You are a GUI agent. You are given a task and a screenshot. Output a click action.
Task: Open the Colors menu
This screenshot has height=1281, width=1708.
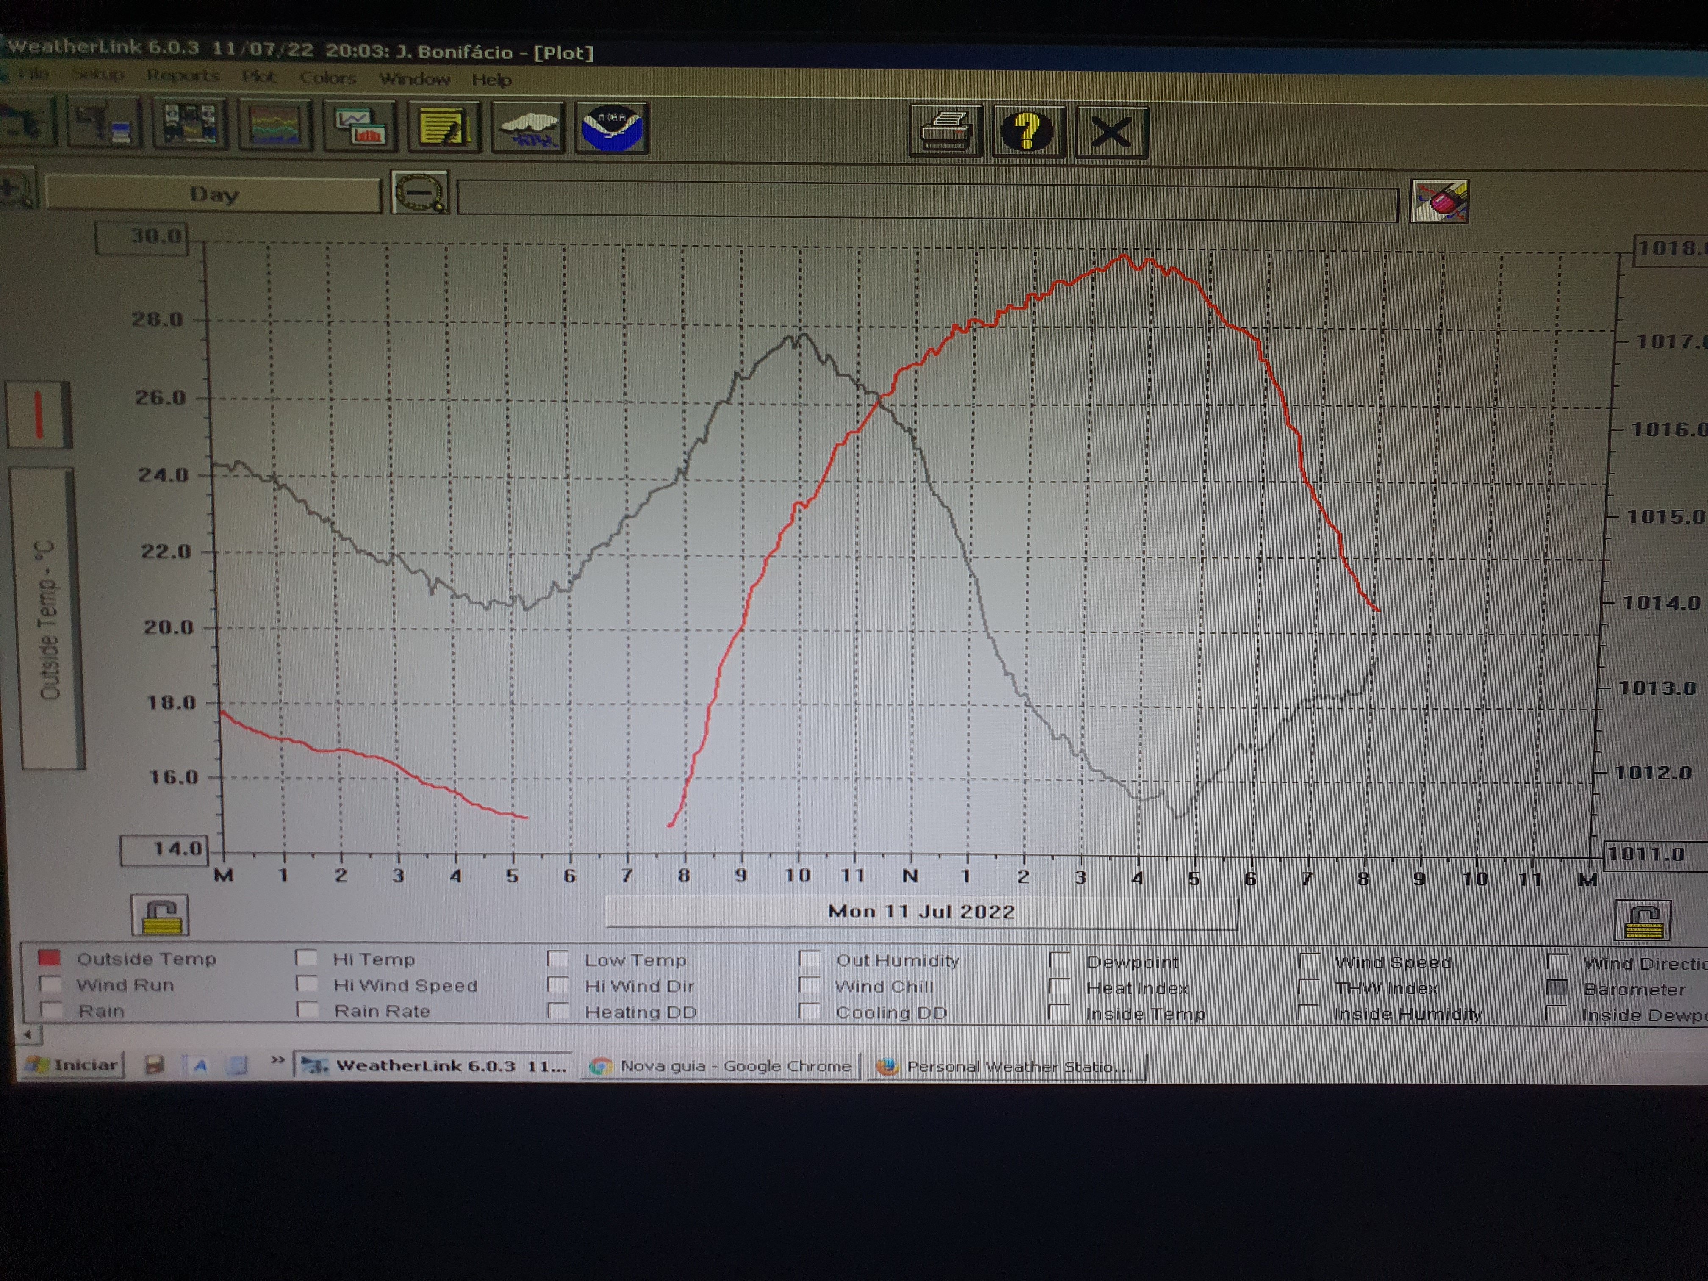pyautogui.click(x=327, y=78)
